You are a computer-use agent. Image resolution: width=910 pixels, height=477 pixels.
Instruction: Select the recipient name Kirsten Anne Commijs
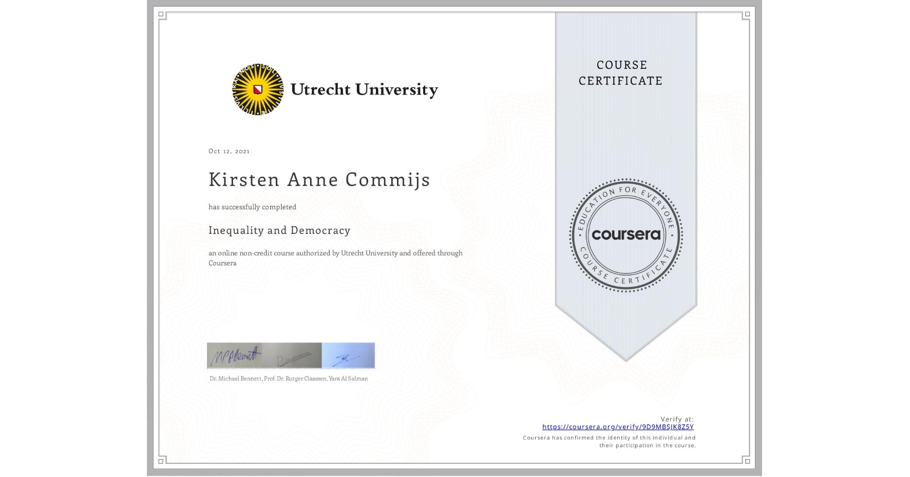coord(318,180)
